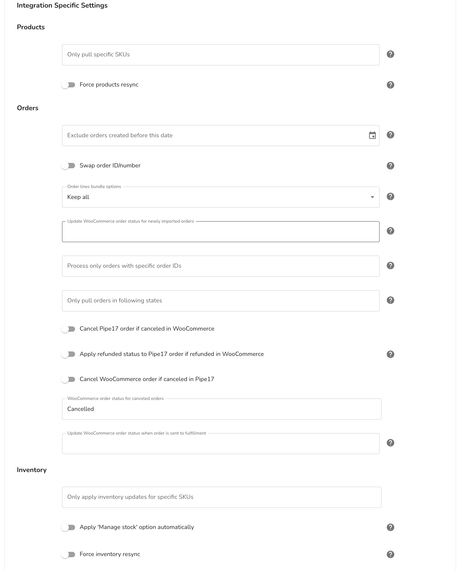Image resolution: width=465 pixels, height=571 pixels.
Task: Open help for Only pull specific SKUs
Action: (390, 54)
